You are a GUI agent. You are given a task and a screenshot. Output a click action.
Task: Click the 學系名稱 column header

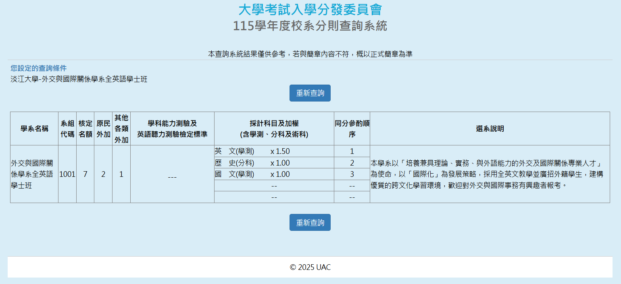click(34, 129)
